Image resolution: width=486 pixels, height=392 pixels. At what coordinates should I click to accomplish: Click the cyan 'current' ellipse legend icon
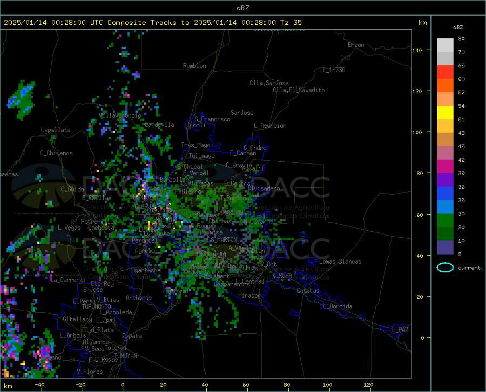[x=445, y=267]
